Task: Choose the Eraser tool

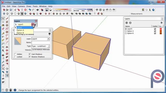Action: point(3,29)
